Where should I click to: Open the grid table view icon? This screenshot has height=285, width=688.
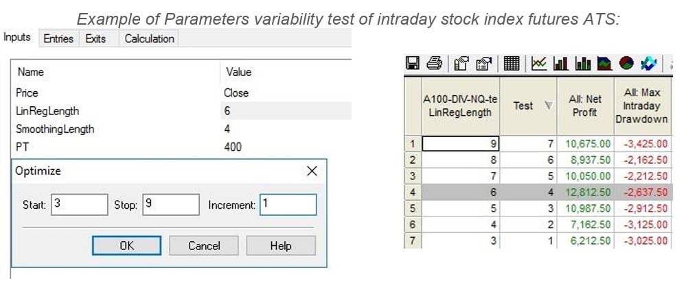512,64
